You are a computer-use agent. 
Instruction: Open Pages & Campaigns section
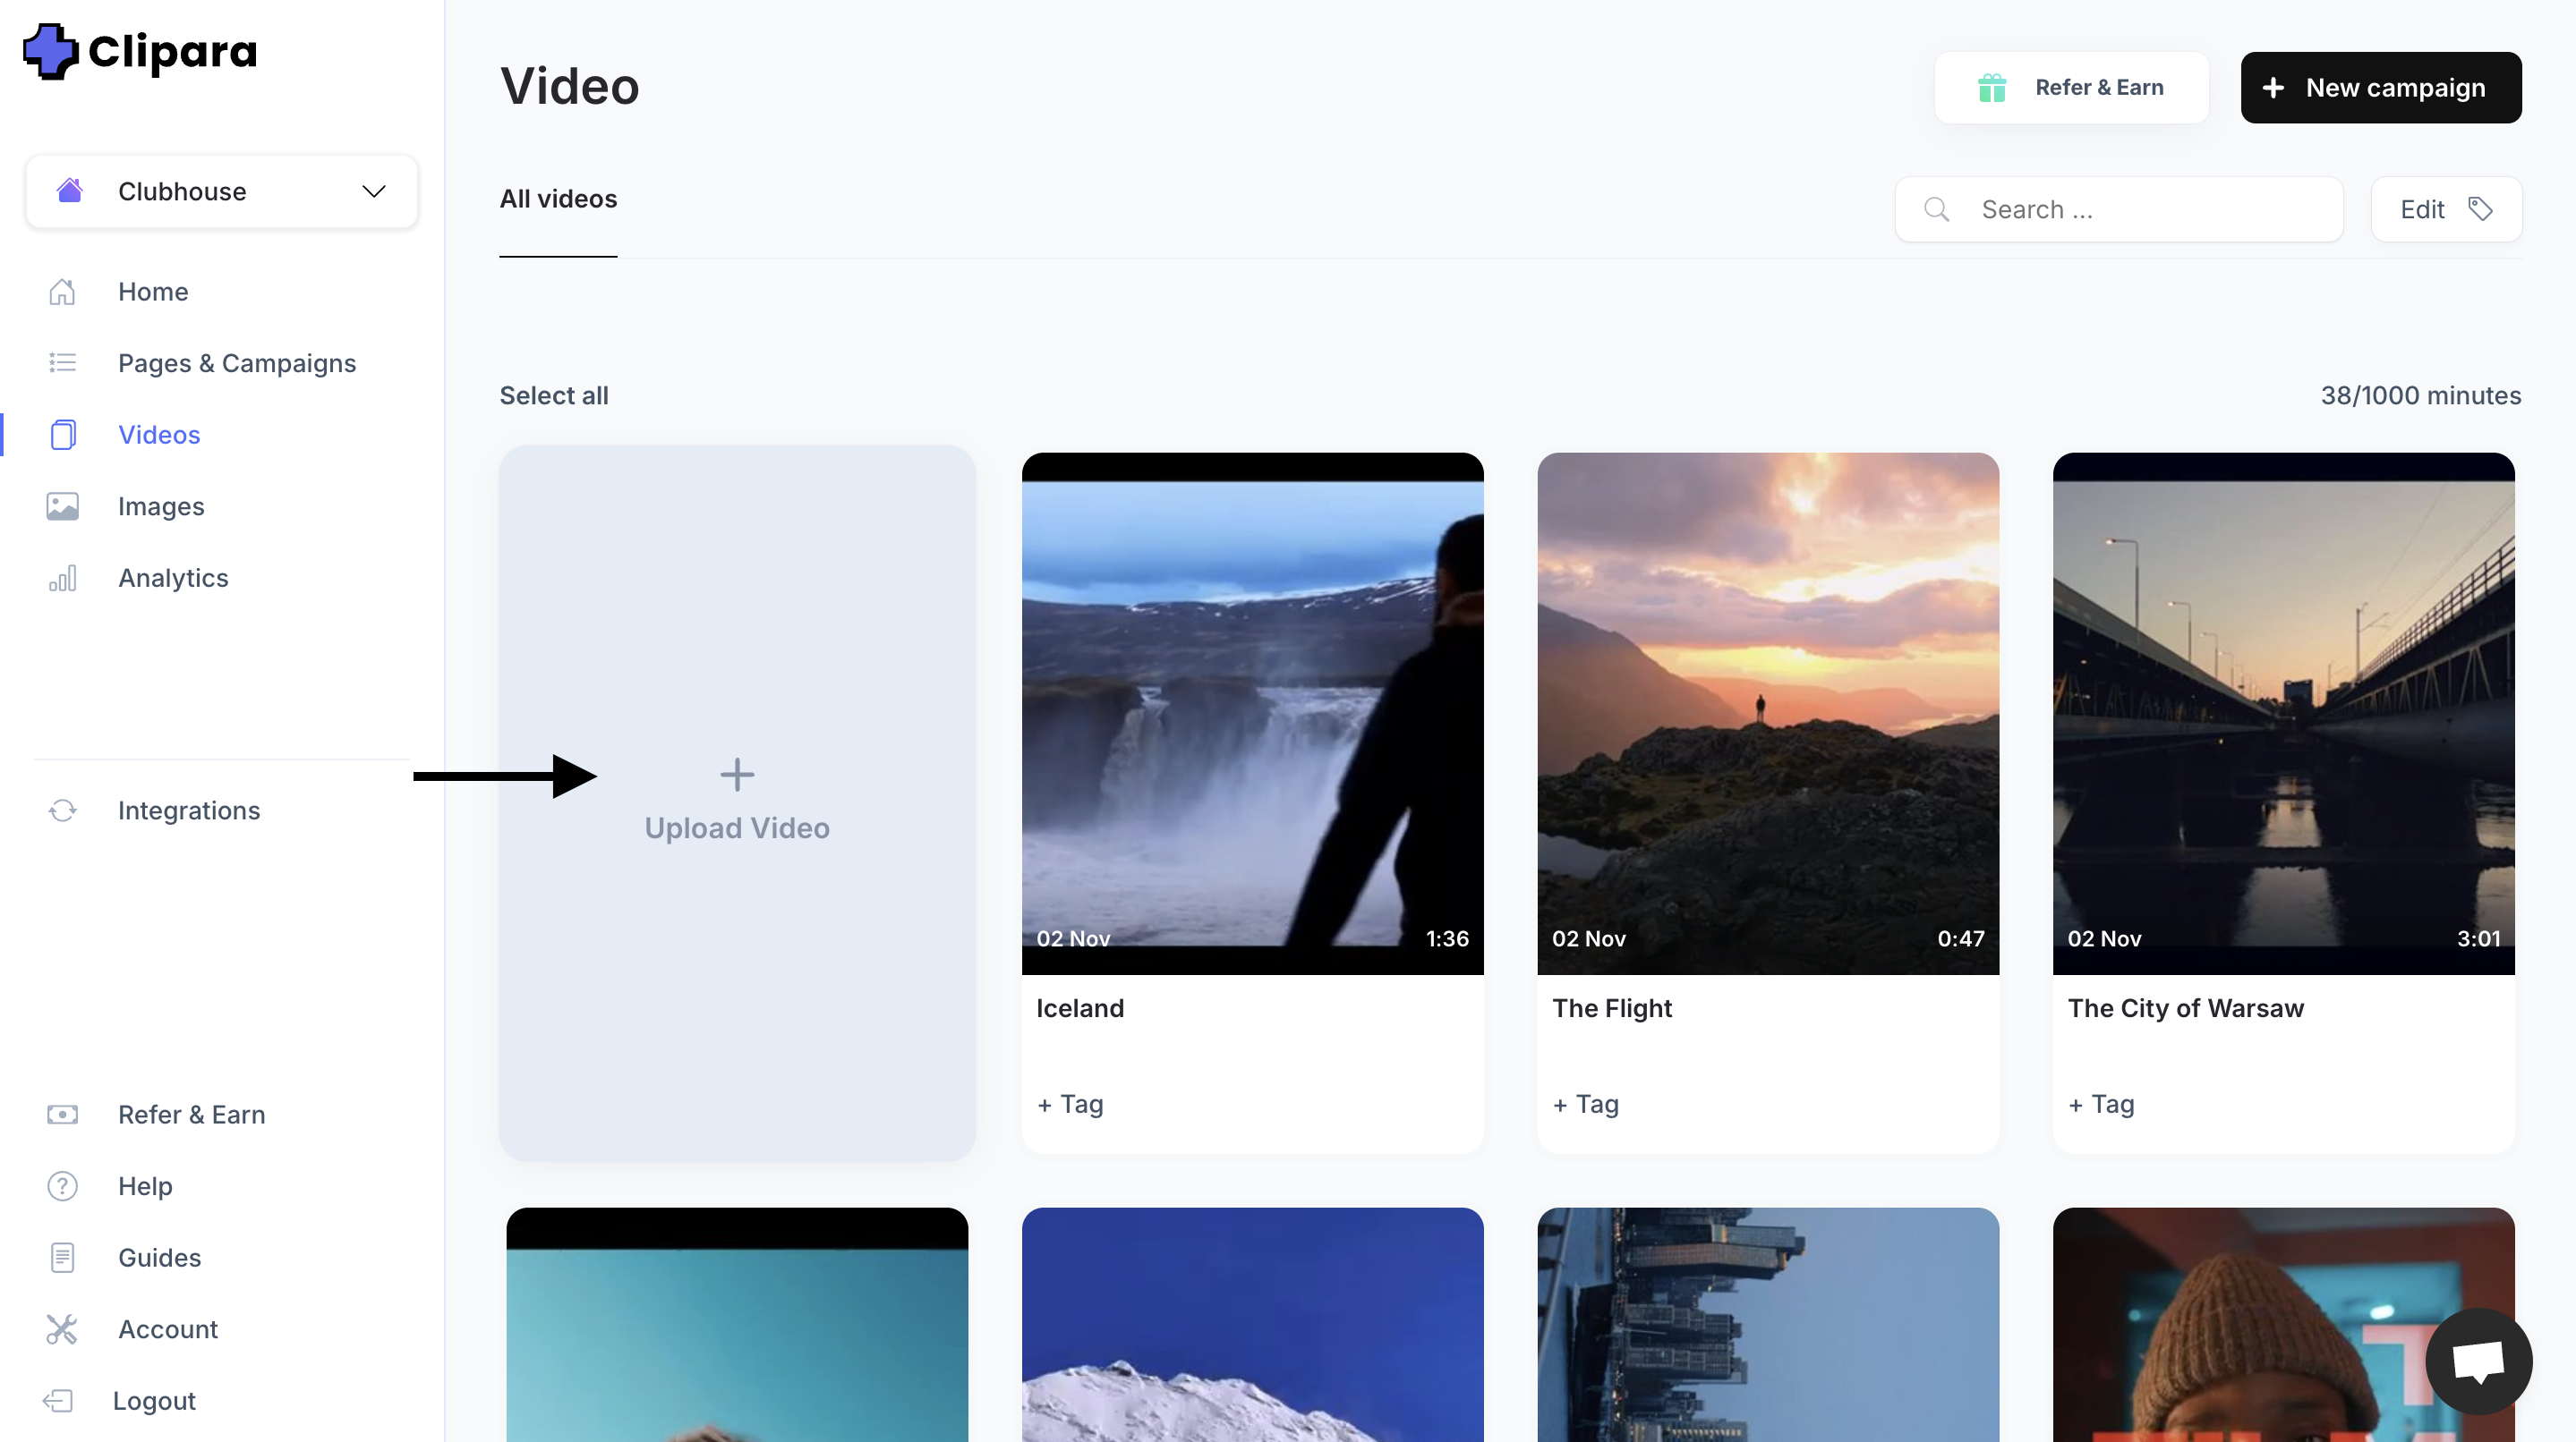237,363
